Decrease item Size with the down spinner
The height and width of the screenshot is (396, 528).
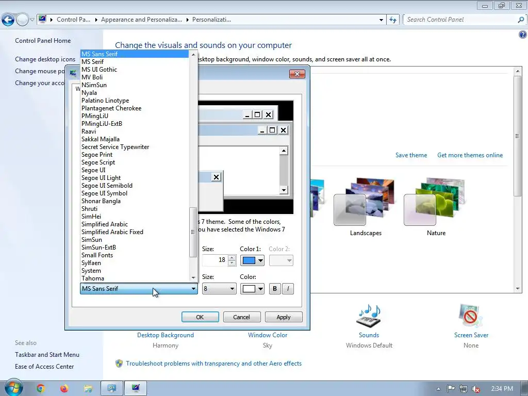click(x=232, y=263)
